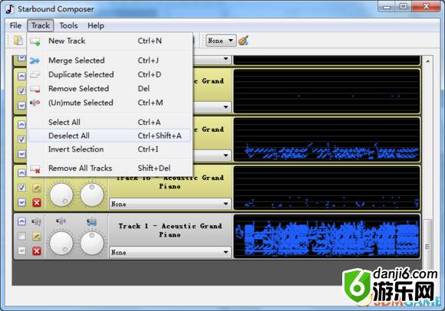Click the Track 1 - Acoustic Grand Piano label
This screenshot has height=311, width=445.
tap(170, 231)
